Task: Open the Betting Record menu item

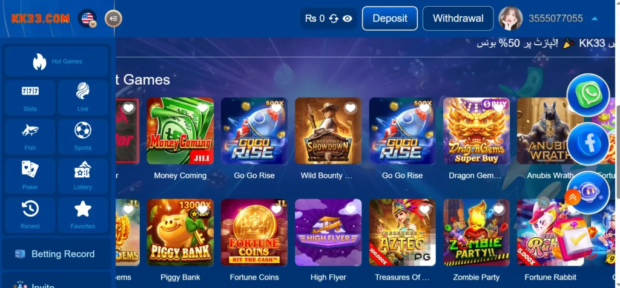Action: [x=56, y=254]
